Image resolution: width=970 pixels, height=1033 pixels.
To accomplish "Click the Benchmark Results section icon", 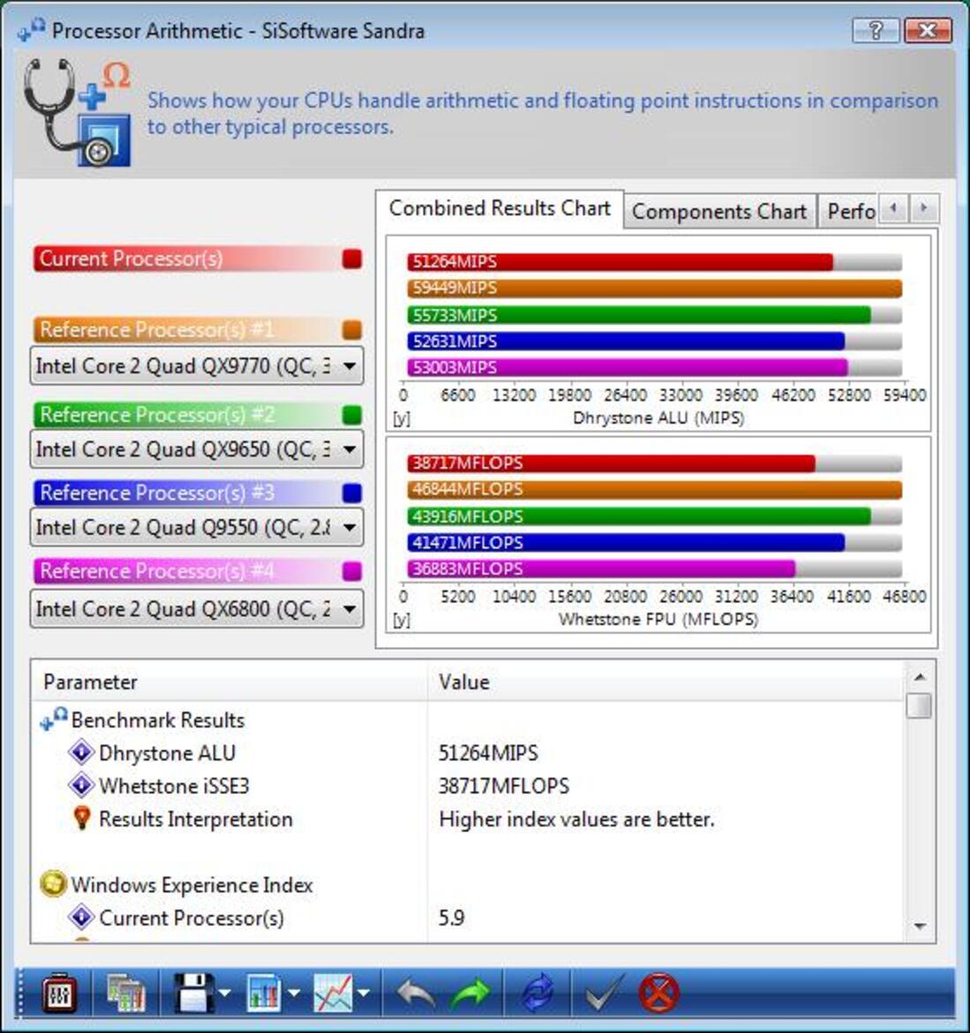I will (x=53, y=720).
